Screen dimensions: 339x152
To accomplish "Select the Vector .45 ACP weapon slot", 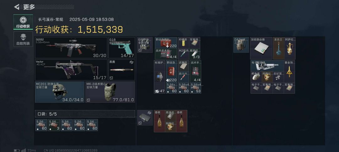I will coord(71,70).
